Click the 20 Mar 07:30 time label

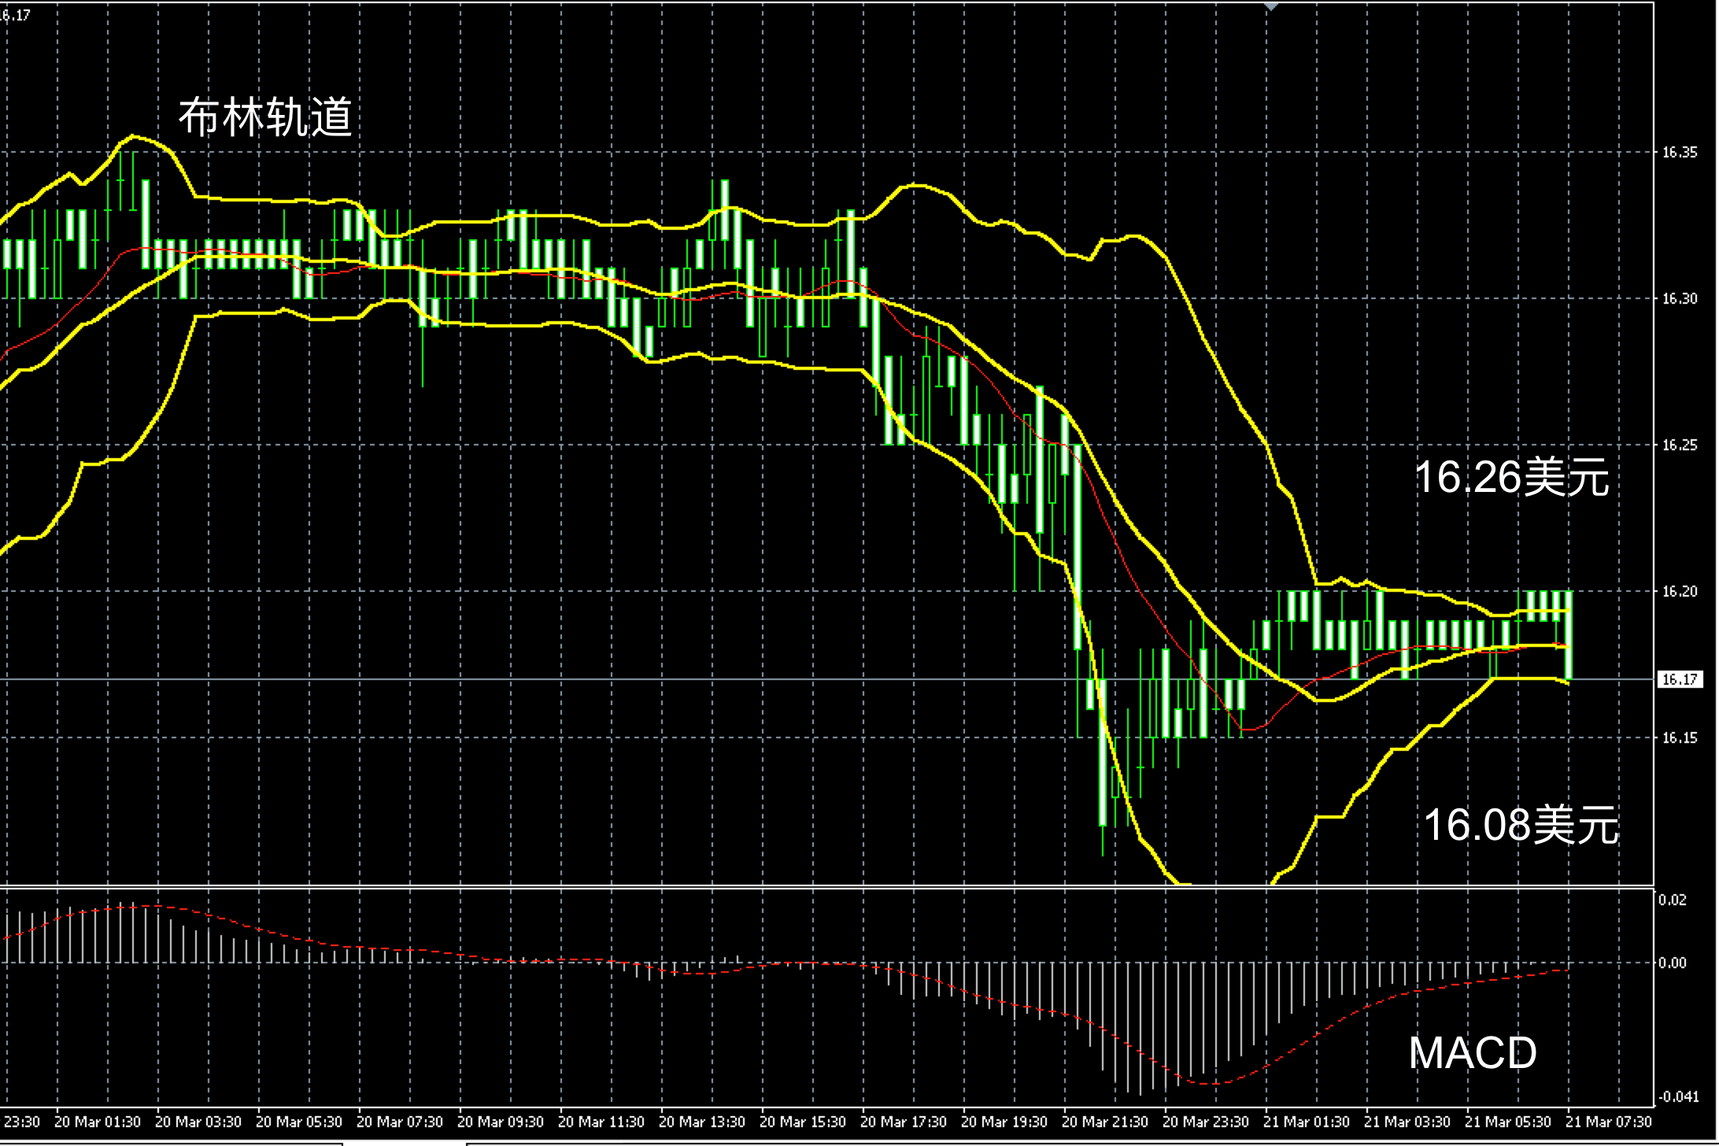point(400,1122)
